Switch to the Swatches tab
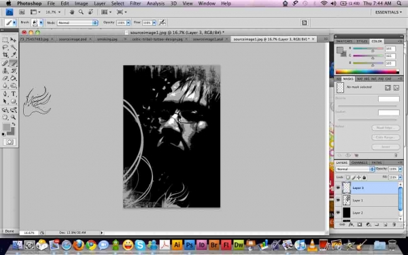The image size is (408, 255). 344,41
